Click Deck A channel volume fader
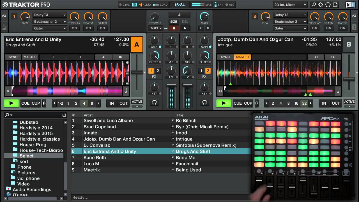The width and height of the screenshot is (359, 202). (x=171, y=85)
